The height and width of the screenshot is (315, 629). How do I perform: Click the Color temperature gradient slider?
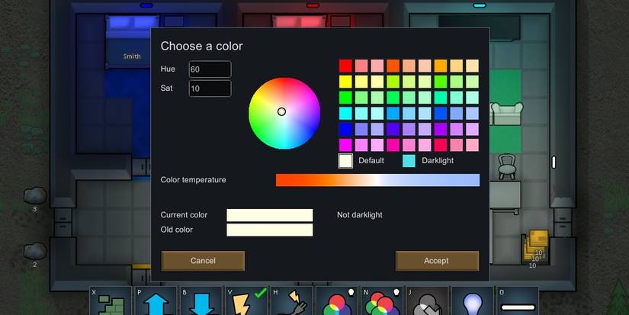(377, 180)
